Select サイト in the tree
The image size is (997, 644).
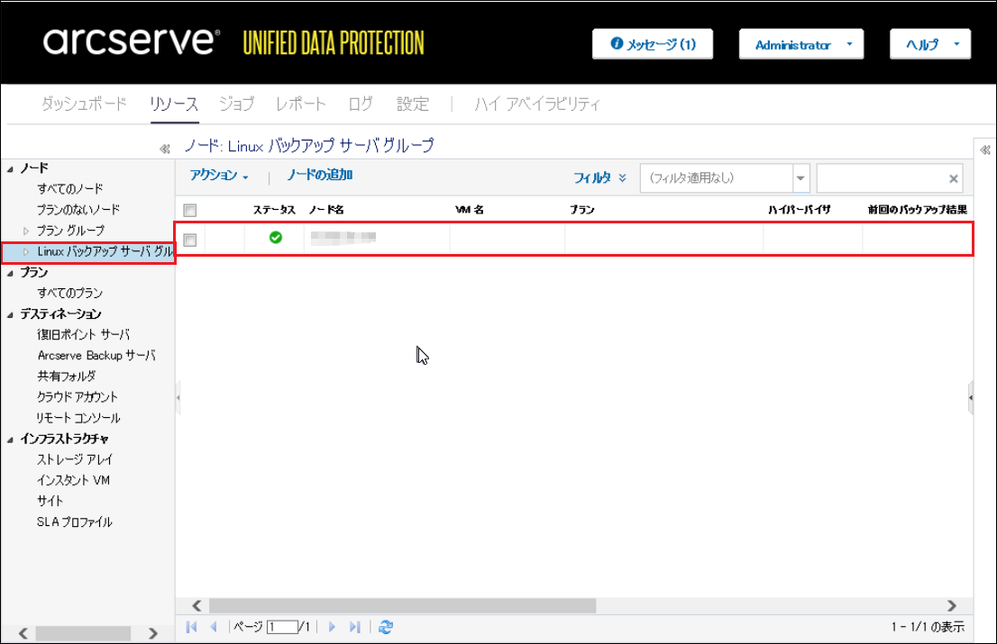[x=50, y=501]
